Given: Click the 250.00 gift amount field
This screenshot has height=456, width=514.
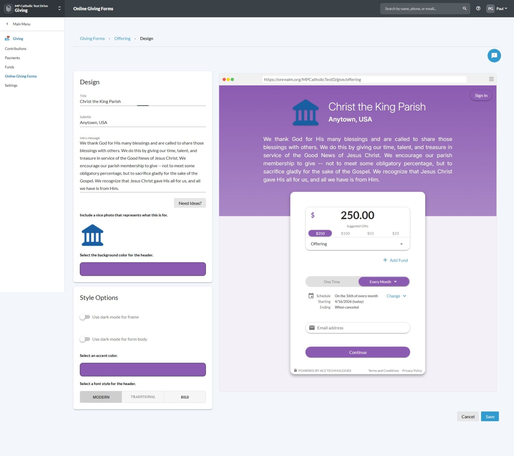Looking at the screenshot, I should 358,215.
